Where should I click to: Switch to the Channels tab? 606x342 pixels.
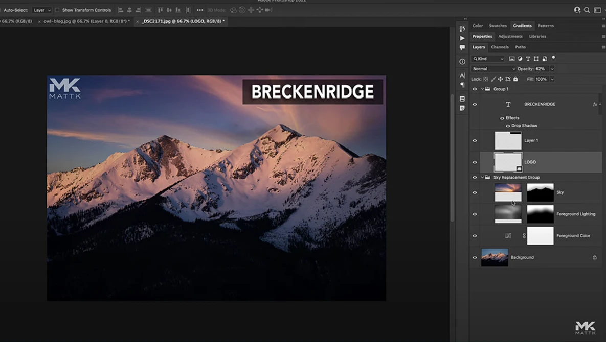point(500,47)
